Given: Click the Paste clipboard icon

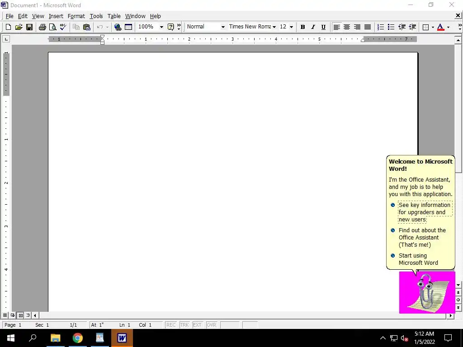Looking at the screenshot, I should 86,27.
